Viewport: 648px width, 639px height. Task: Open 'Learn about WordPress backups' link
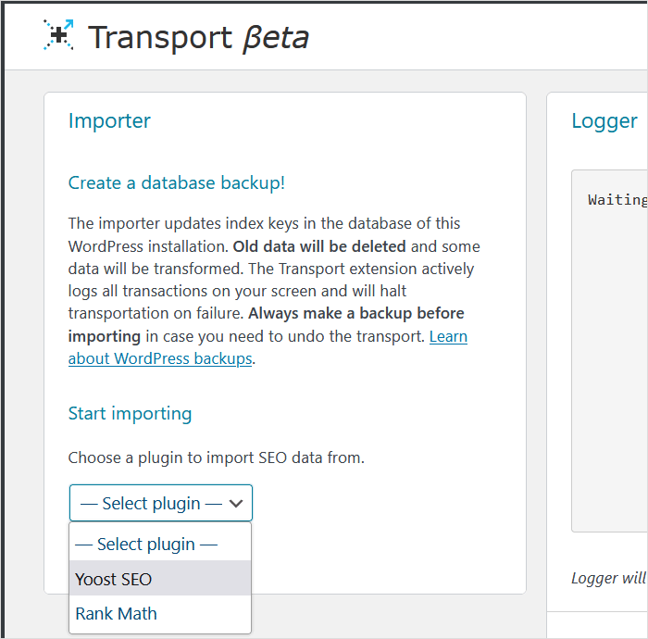tap(268, 347)
